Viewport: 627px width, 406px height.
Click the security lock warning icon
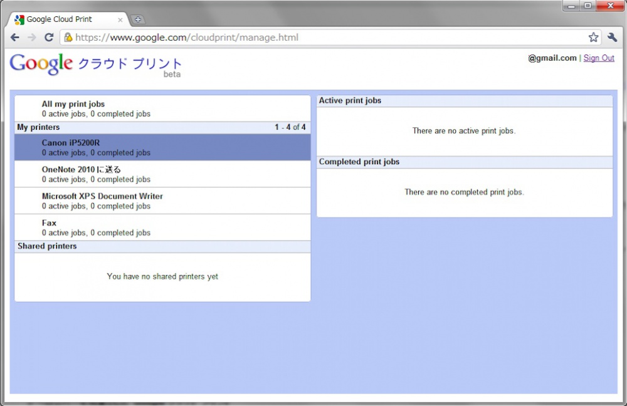coord(68,37)
